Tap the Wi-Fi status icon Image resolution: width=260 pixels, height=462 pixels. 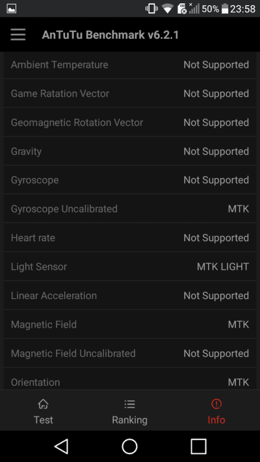[x=167, y=8]
